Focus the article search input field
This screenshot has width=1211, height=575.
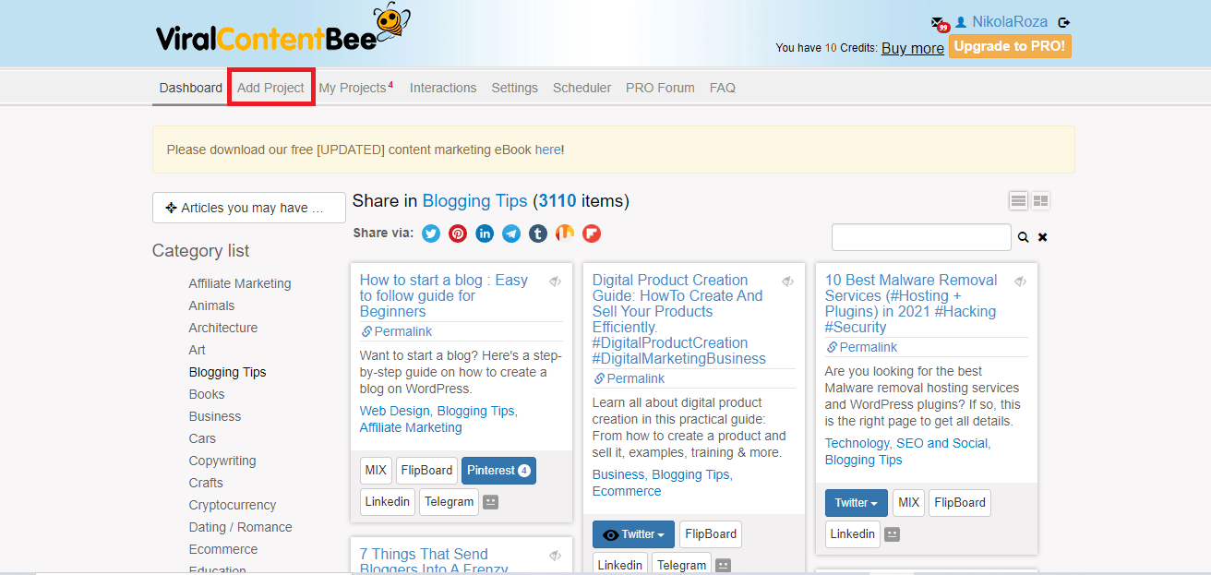click(921, 237)
